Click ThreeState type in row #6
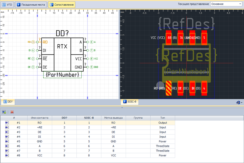 pyautogui.click(x=163, y=146)
